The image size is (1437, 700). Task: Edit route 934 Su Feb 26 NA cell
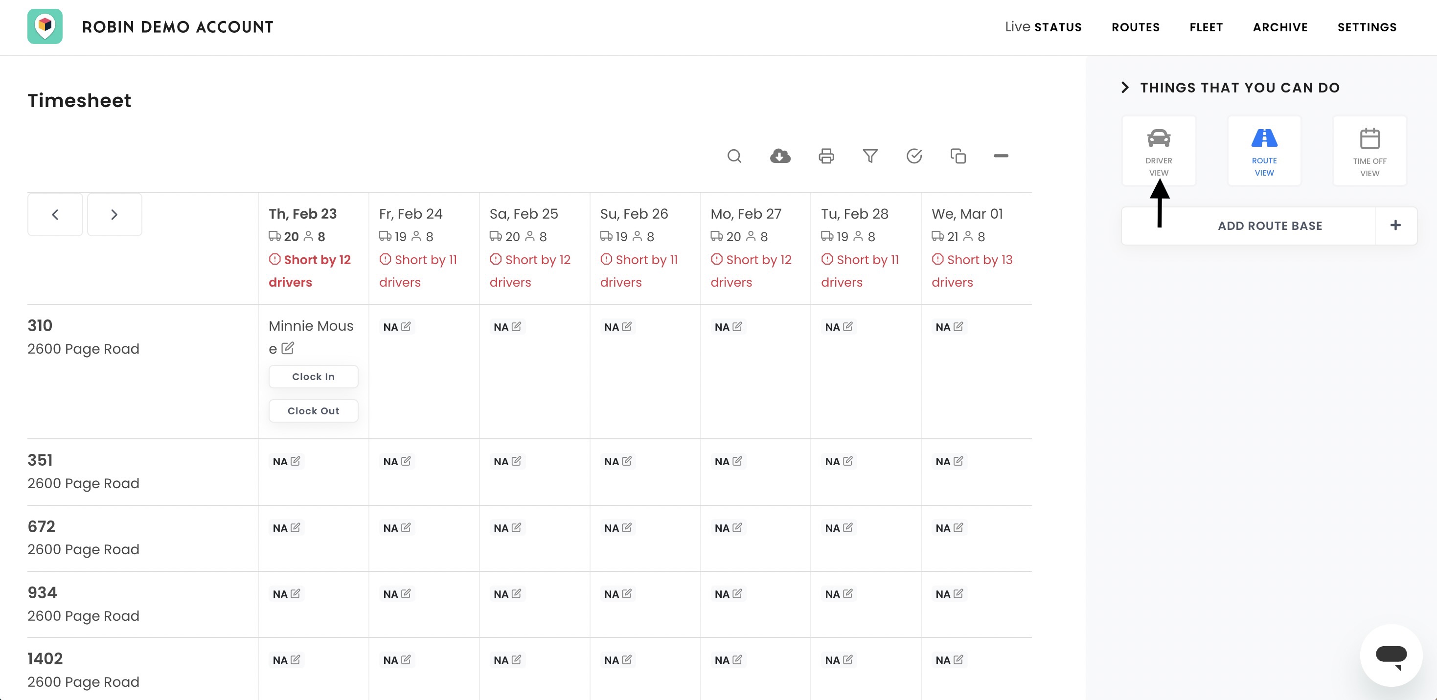click(618, 594)
